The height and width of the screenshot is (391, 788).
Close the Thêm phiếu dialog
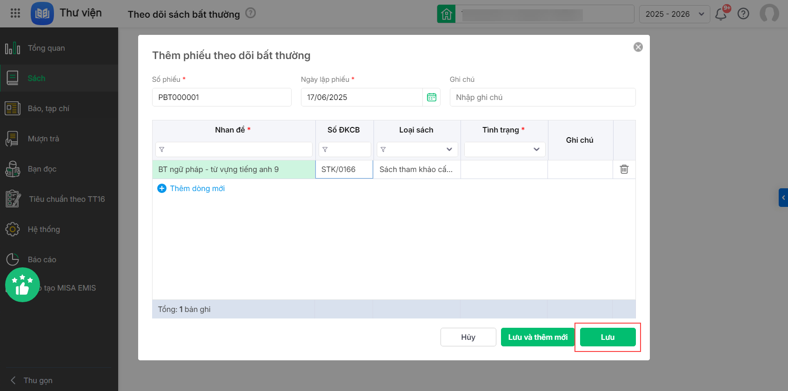[638, 47]
